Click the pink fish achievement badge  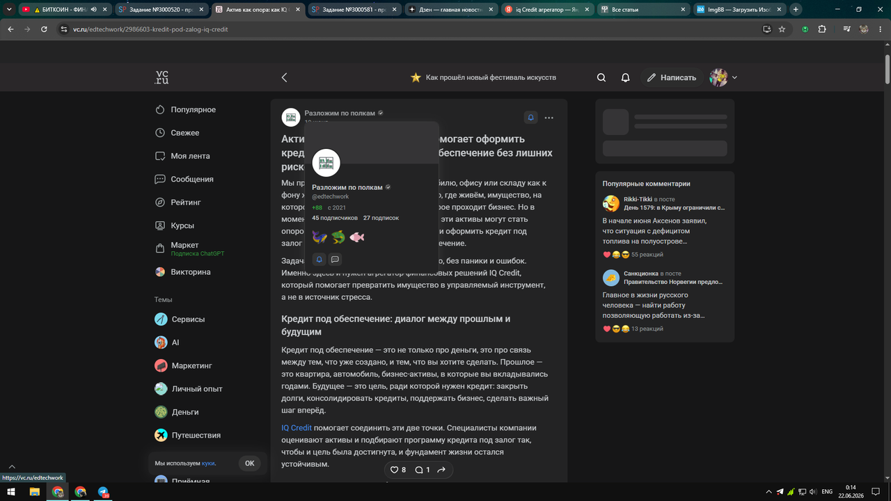pos(357,237)
